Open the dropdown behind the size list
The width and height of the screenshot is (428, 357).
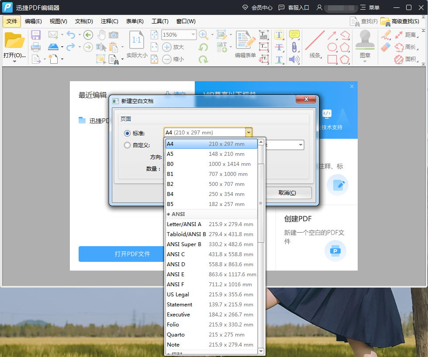click(300, 145)
